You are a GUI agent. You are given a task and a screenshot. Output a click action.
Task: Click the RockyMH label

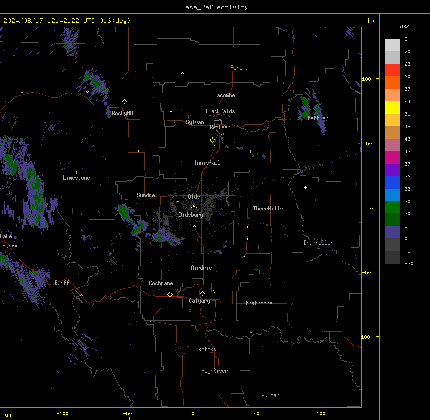(122, 113)
